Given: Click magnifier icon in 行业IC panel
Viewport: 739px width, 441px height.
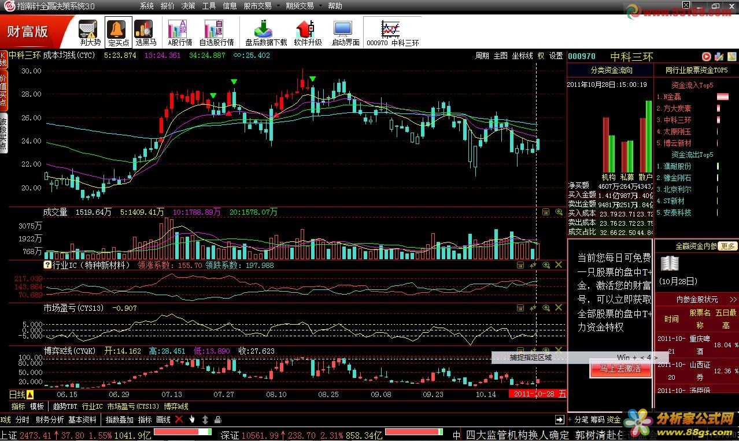Looking at the screenshot, I should 545,265.
